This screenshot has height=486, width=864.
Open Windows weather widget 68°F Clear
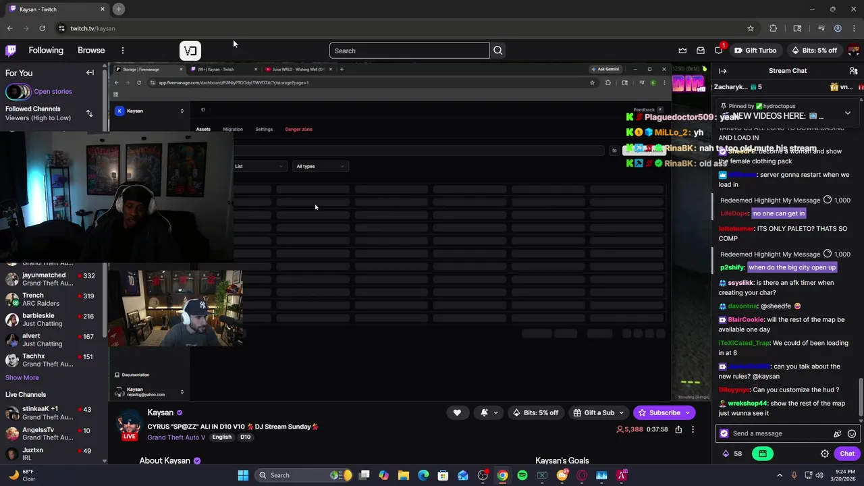[x=22, y=475]
